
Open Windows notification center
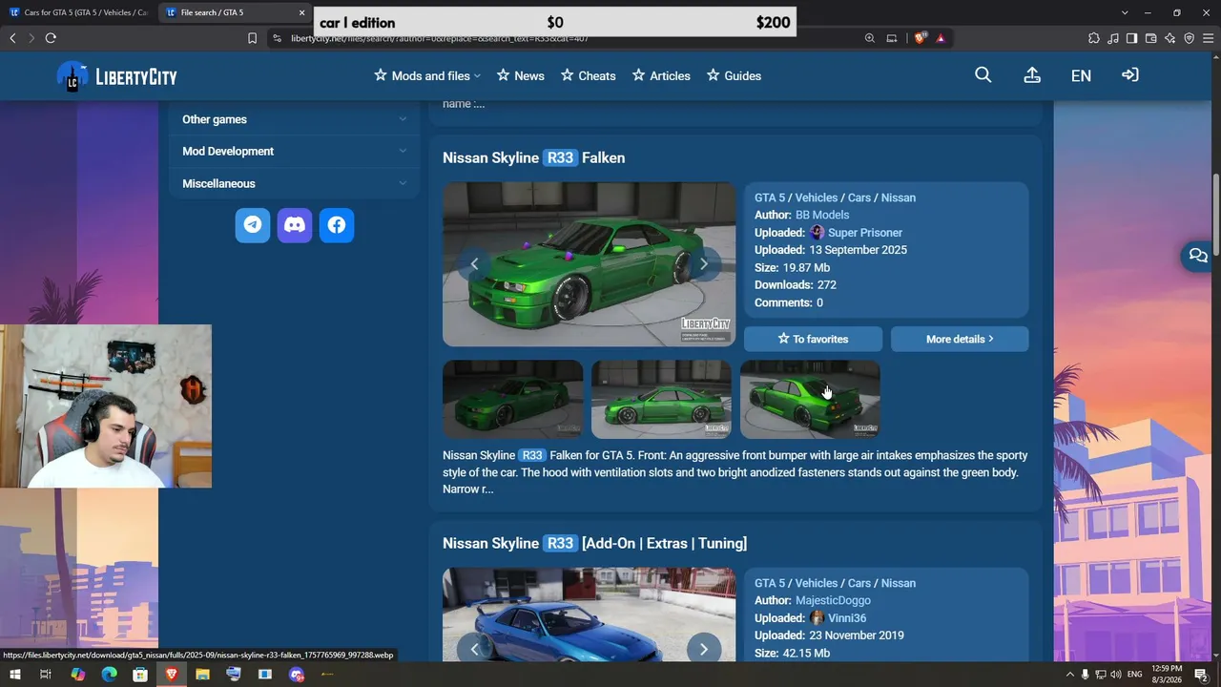1202,675
